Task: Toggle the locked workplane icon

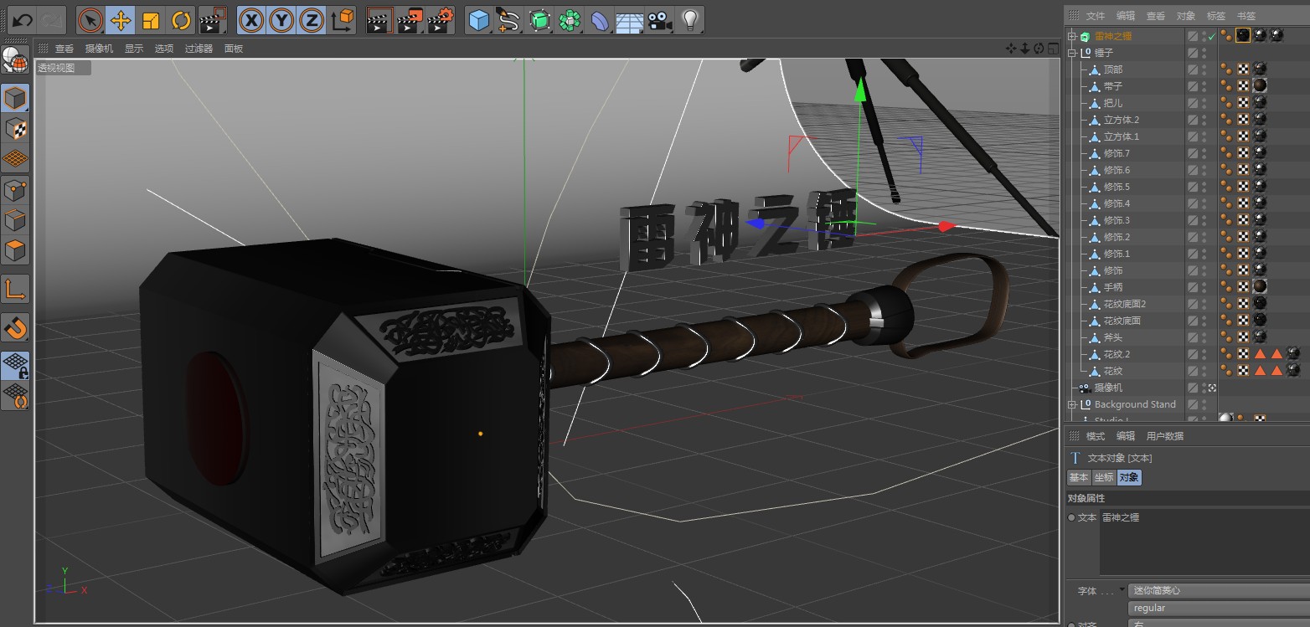Action: point(15,365)
